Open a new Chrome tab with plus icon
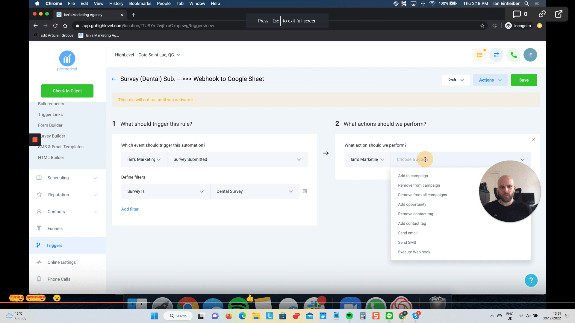Image resolution: width=575 pixels, height=323 pixels. (134, 15)
